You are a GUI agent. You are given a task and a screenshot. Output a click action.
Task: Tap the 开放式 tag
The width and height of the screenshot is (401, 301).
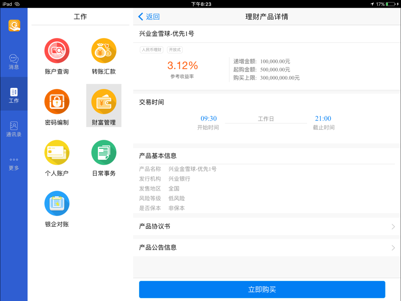coord(175,50)
